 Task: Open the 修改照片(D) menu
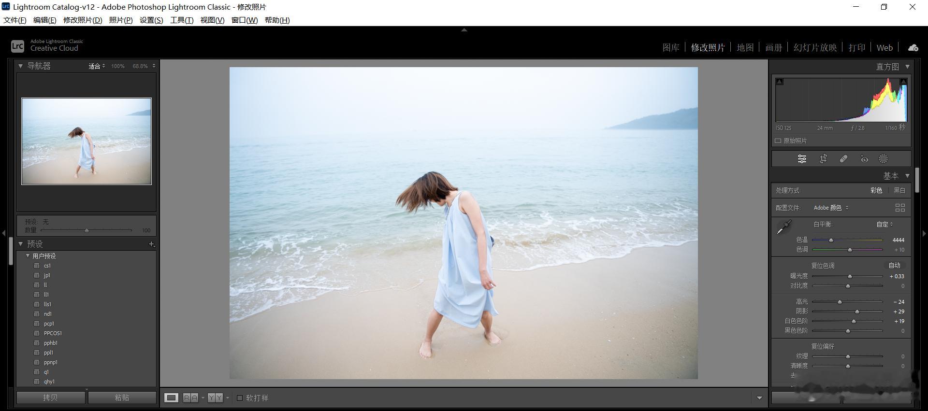coord(83,20)
